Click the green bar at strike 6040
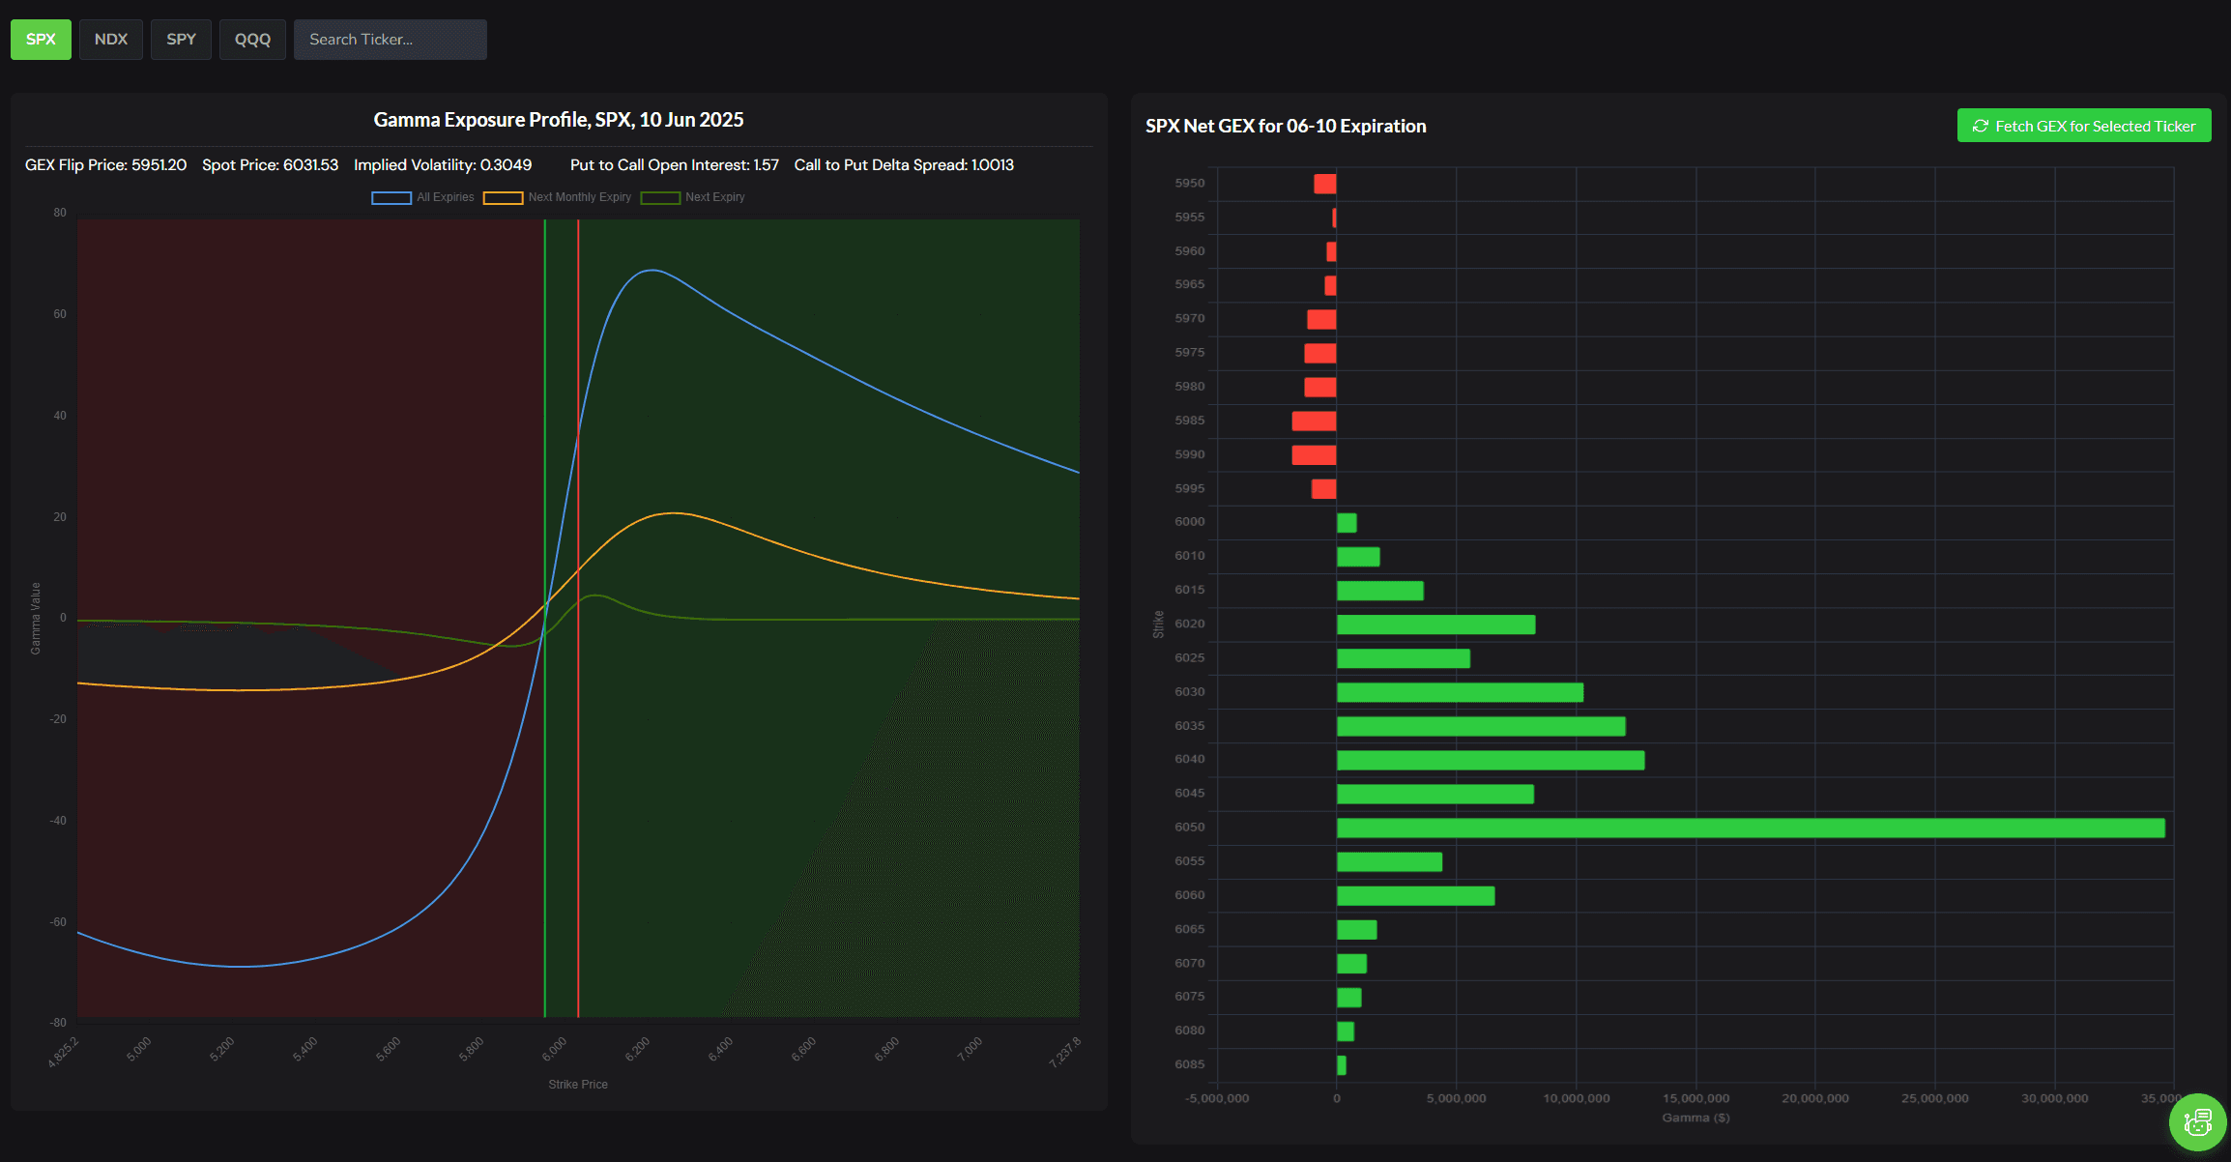Screen dimensions: 2231x1162 (1491, 760)
